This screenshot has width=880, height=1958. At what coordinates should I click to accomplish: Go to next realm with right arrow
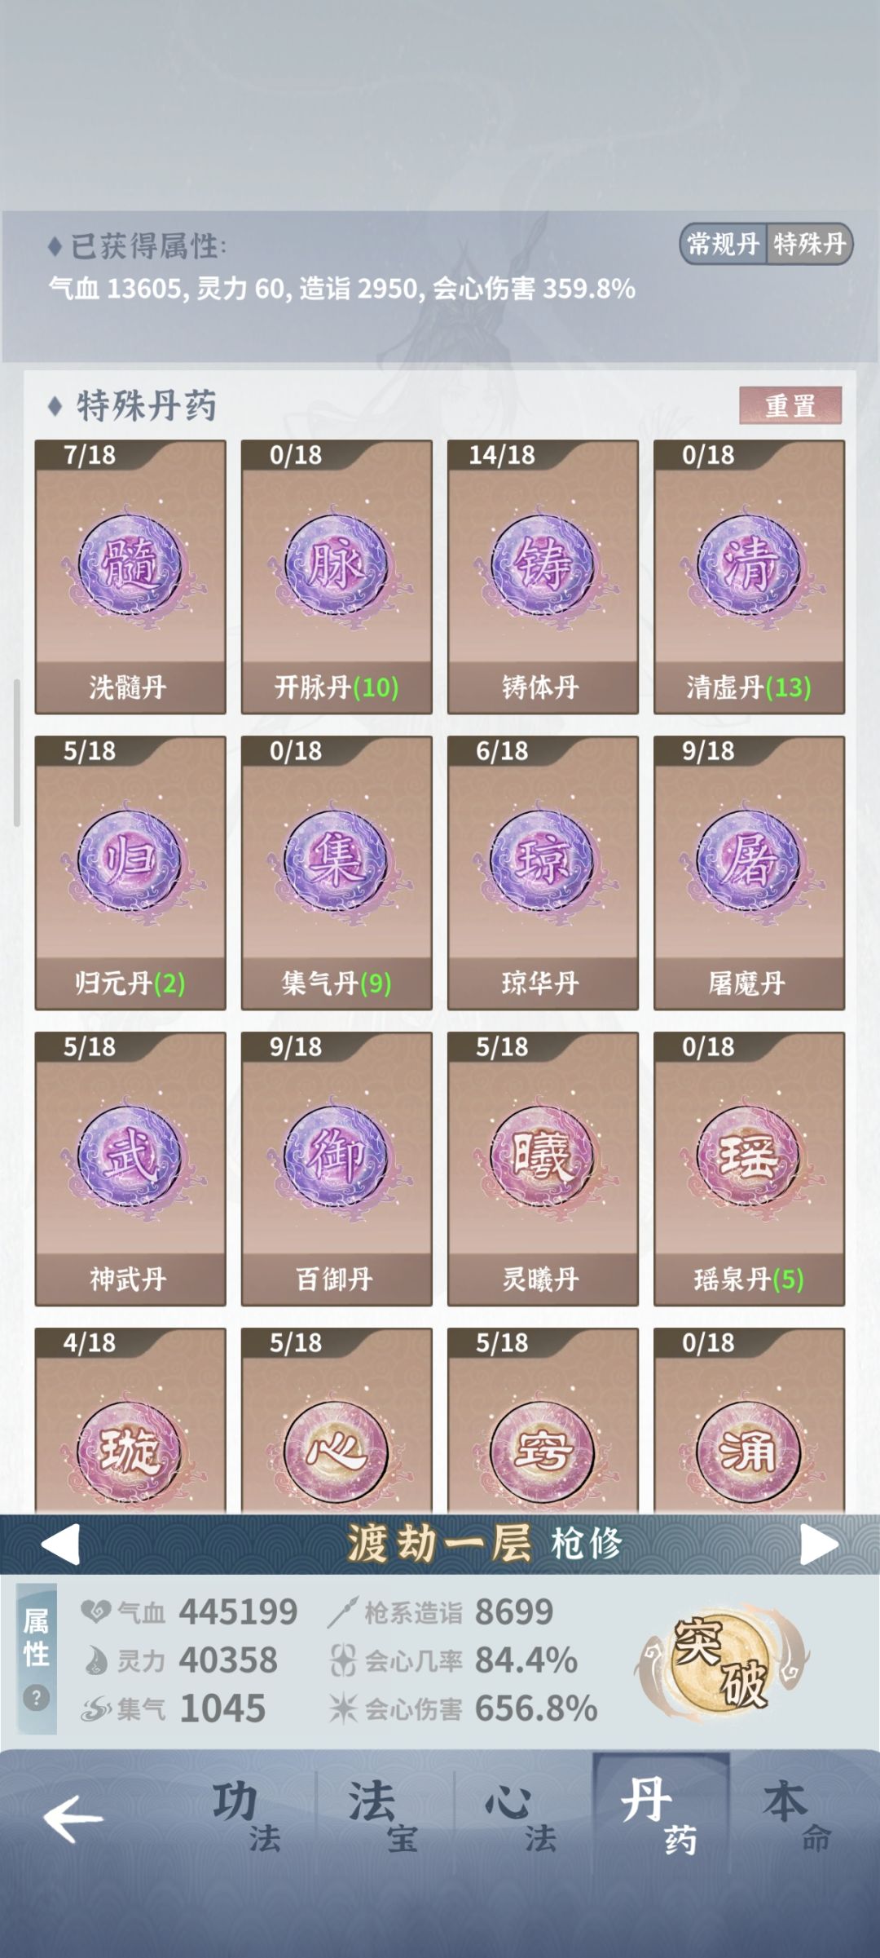coord(819,1544)
